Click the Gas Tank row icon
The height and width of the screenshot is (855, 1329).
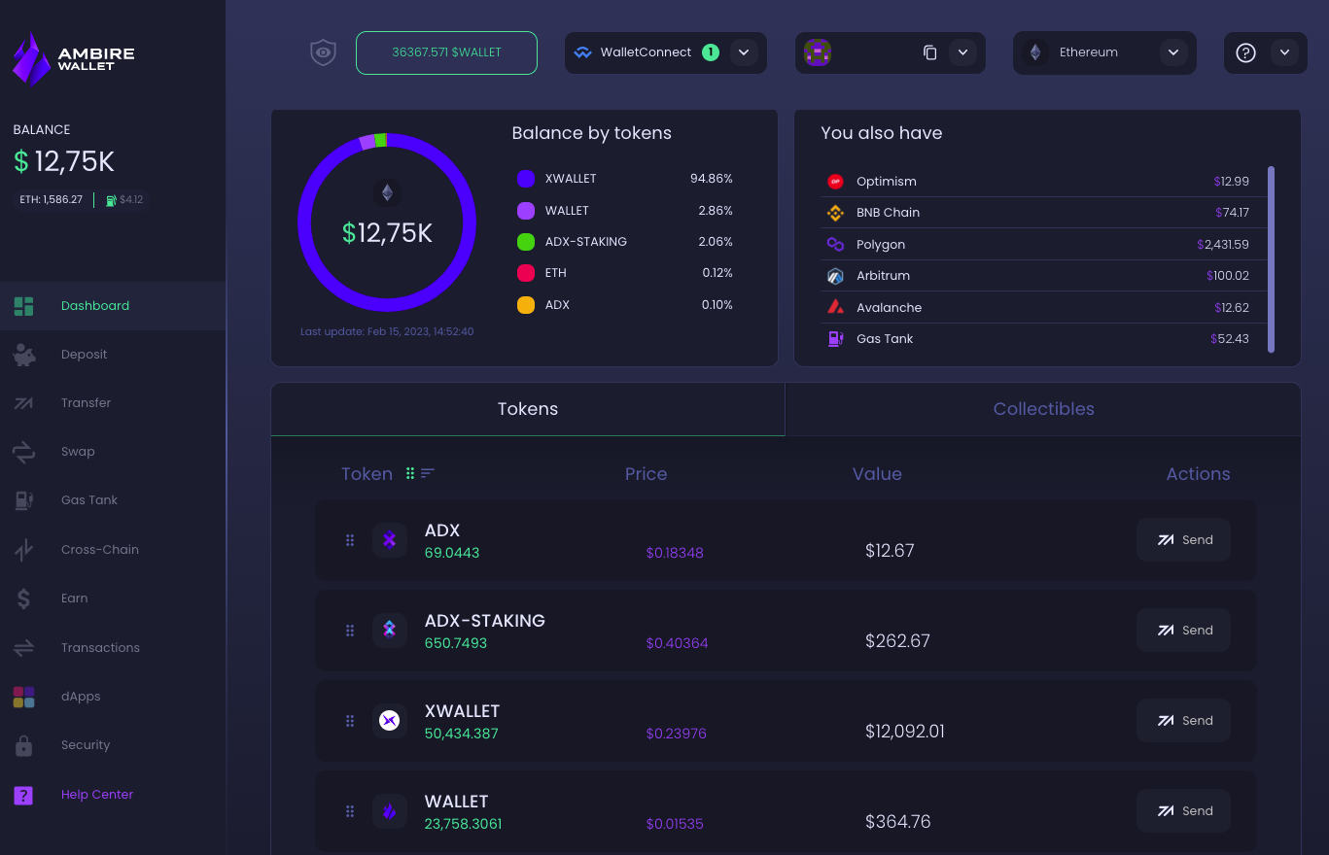coord(835,339)
